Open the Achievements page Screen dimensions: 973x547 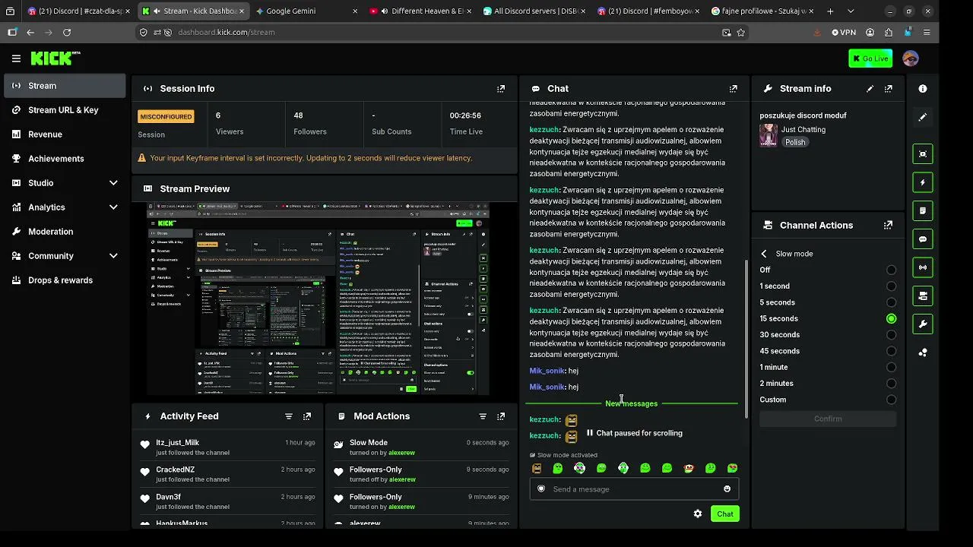tap(65, 159)
